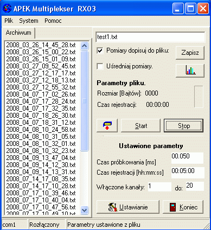Screen dimensions: 211x230
Task: Open the Ustawianie settings button
Action: coord(128,207)
